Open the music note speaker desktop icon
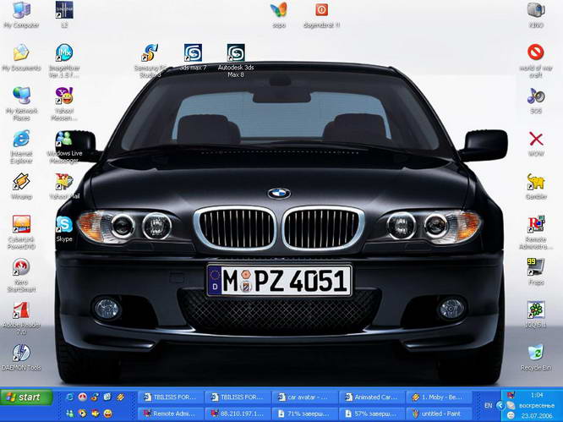This screenshot has height=422, width=563. [x=536, y=100]
